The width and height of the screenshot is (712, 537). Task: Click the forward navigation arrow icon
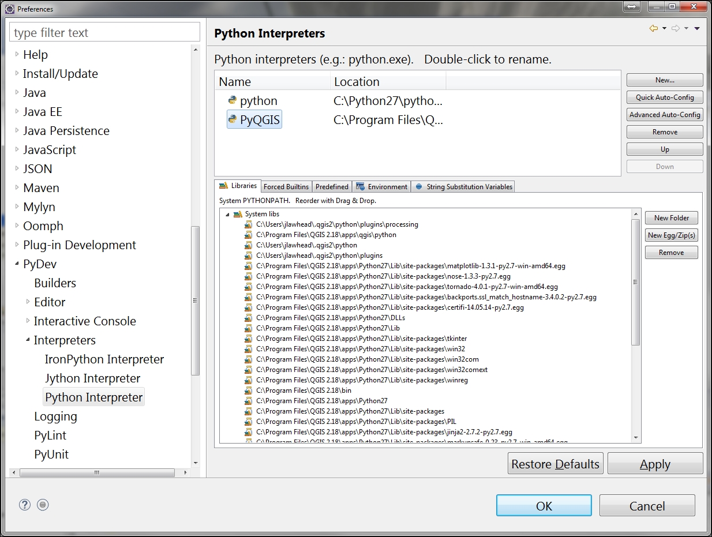point(676,28)
